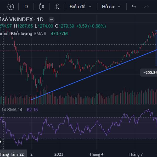Select the high price H1287.65

(23, 26)
